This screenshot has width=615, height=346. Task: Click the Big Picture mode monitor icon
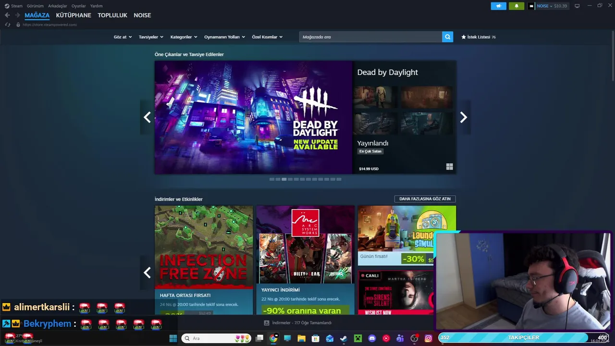coord(577,6)
